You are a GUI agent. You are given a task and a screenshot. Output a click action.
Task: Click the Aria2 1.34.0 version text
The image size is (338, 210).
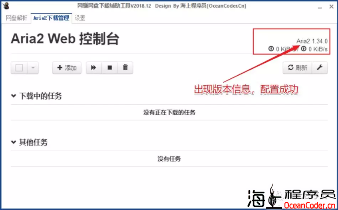click(312, 41)
